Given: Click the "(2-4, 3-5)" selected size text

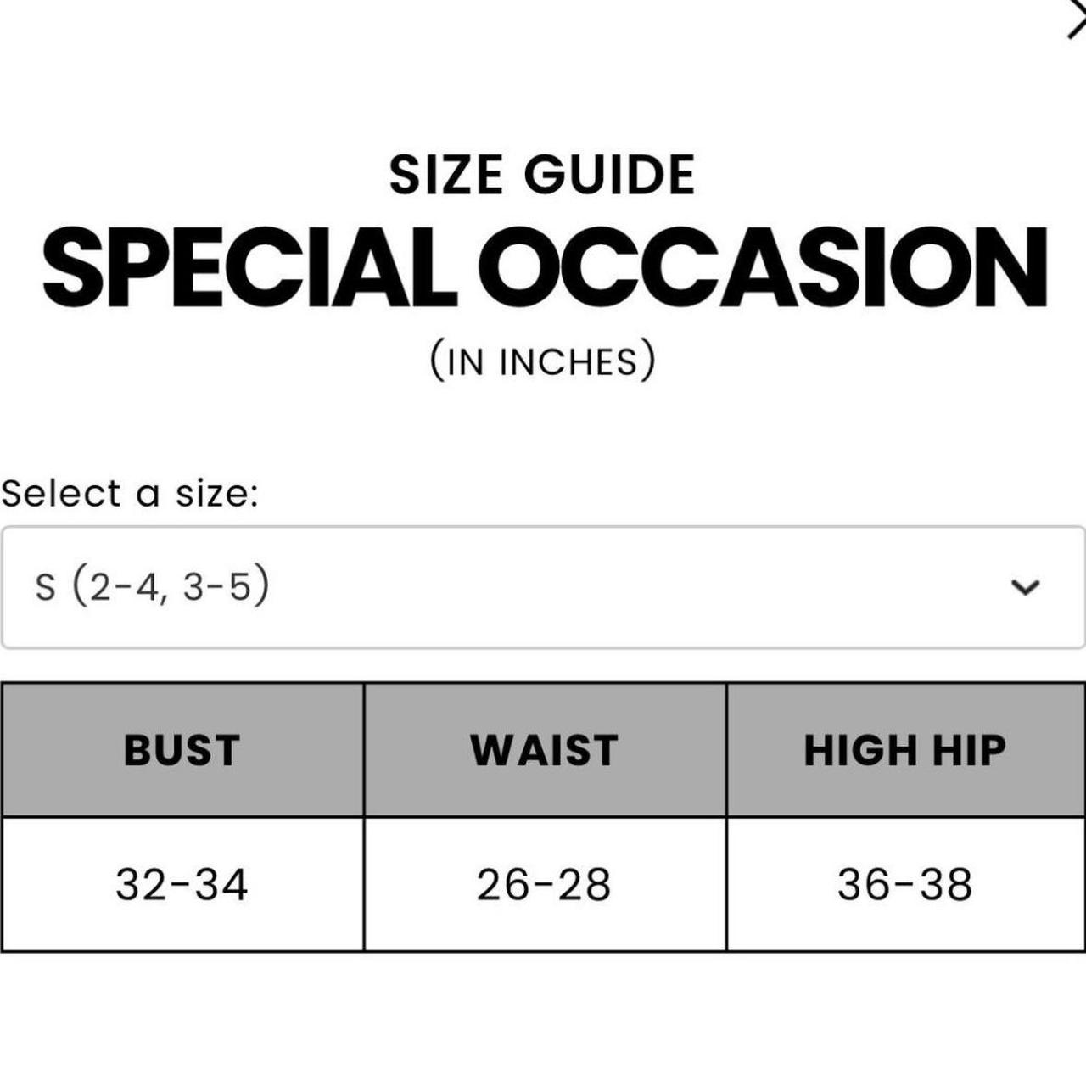Looking at the screenshot, I should [x=171, y=586].
